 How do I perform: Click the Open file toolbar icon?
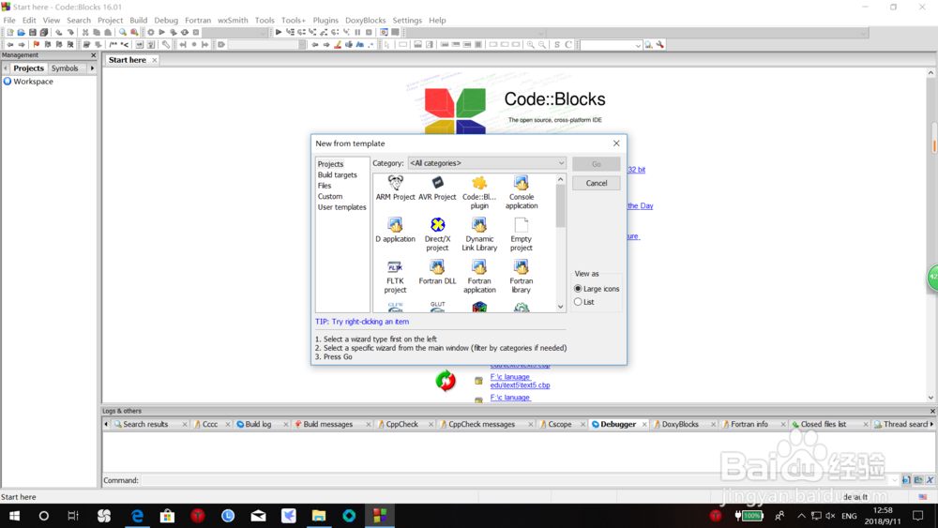click(21, 32)
